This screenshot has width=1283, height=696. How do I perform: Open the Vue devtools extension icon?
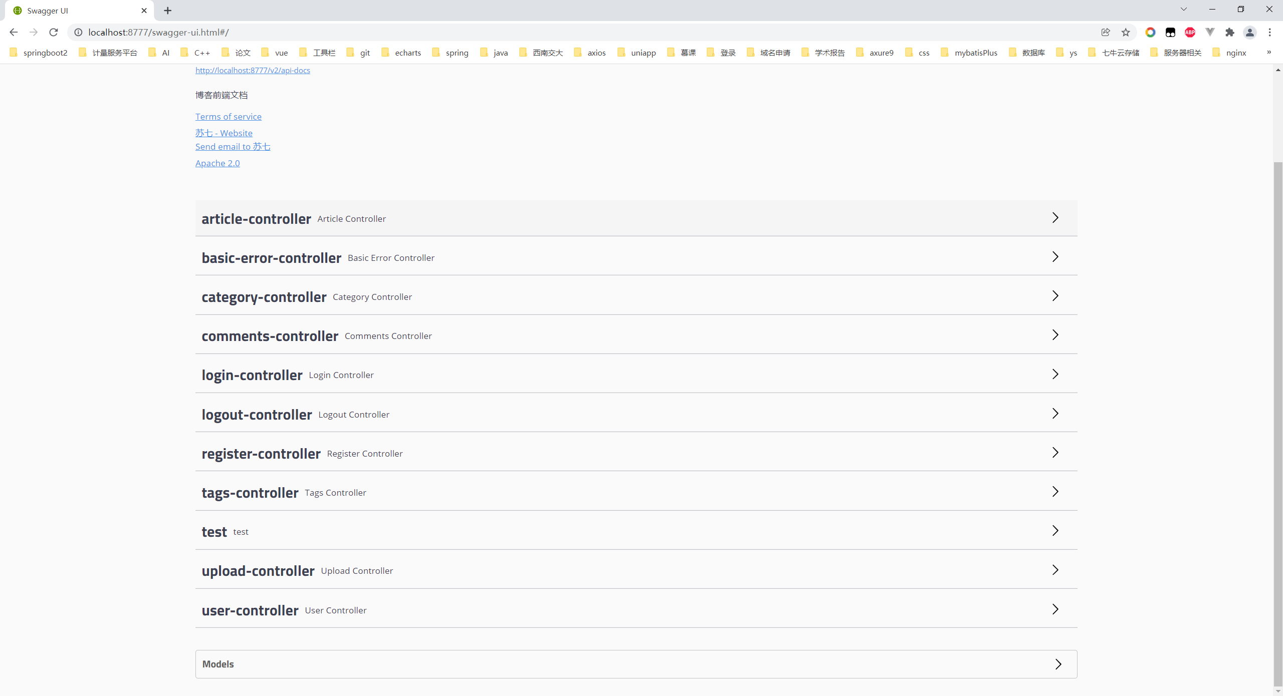(1210, 32)
